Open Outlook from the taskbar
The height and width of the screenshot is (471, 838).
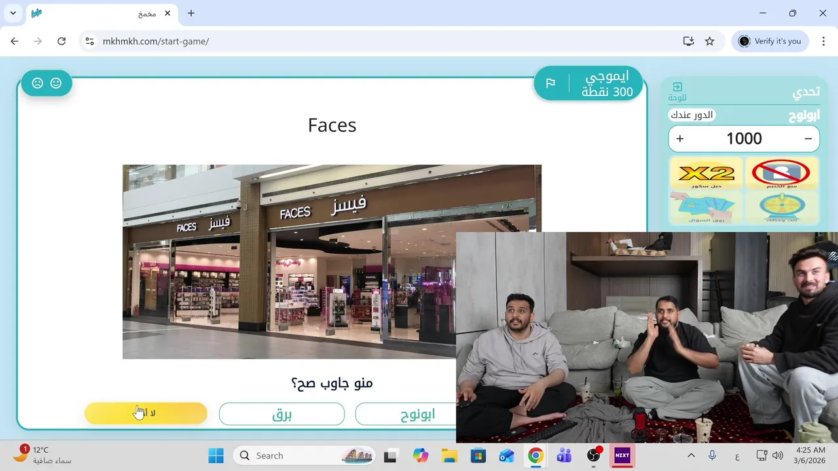(507, 456)
